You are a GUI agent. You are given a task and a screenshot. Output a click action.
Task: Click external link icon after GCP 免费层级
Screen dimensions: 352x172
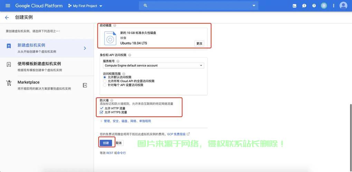(x=188, y=134)
